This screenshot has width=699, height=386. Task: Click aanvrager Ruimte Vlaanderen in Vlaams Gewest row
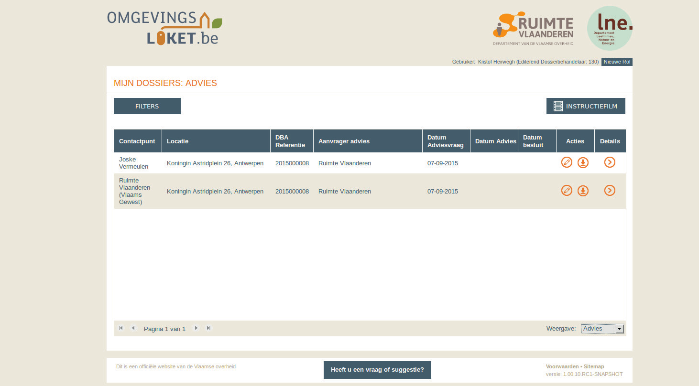[x=345, y=191]
